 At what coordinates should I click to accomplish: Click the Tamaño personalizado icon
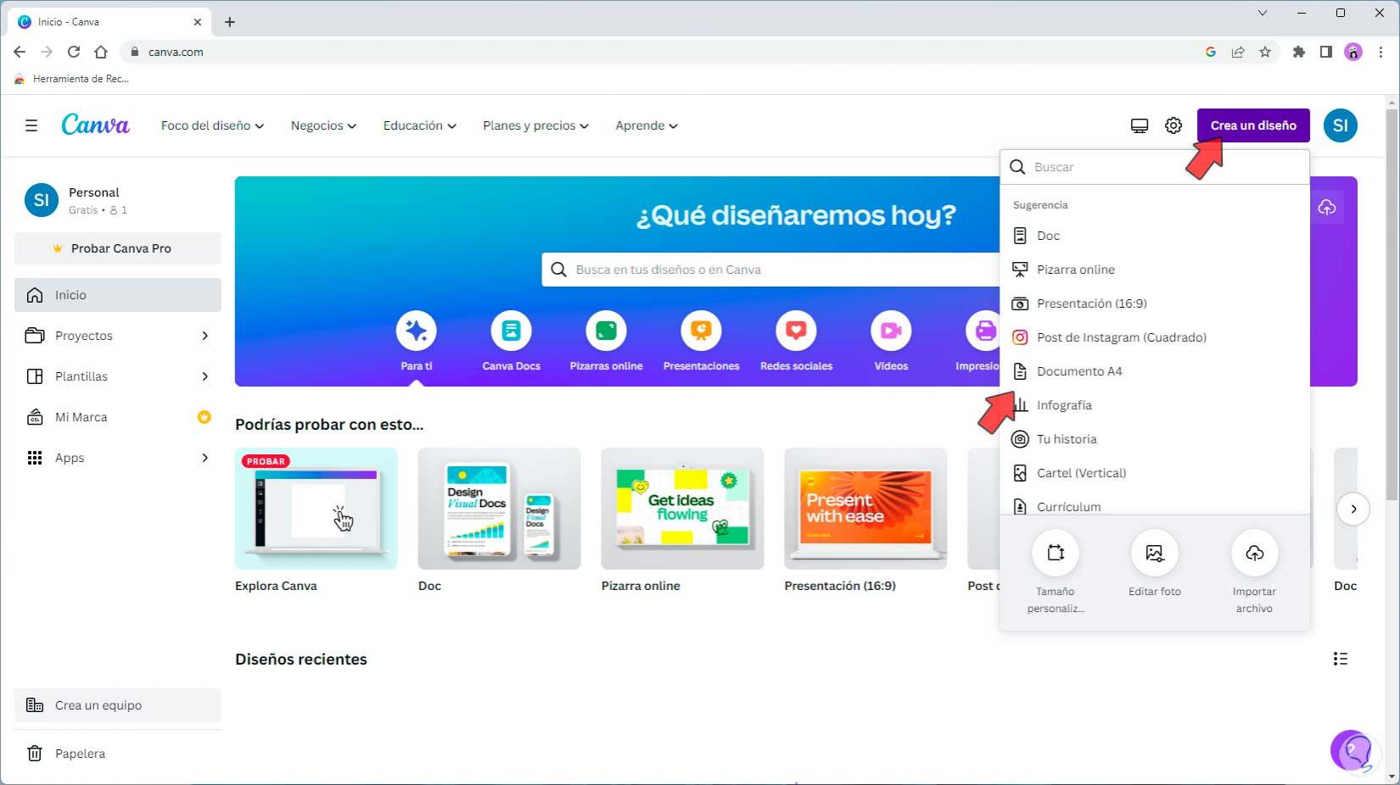[1056, 553]
